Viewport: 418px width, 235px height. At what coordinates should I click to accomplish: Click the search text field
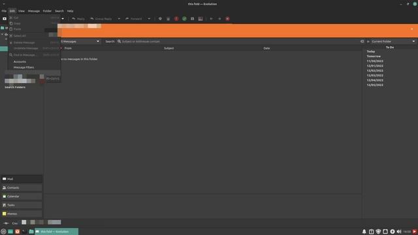[240, 41]
